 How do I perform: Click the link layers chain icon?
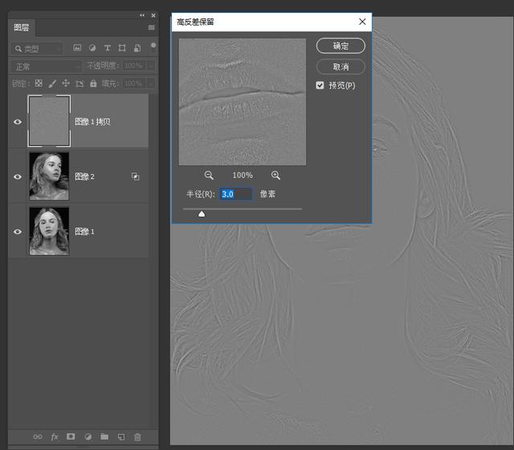coord(38,436)
